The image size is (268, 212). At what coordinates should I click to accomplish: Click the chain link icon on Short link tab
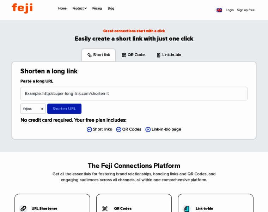[90, 55]
